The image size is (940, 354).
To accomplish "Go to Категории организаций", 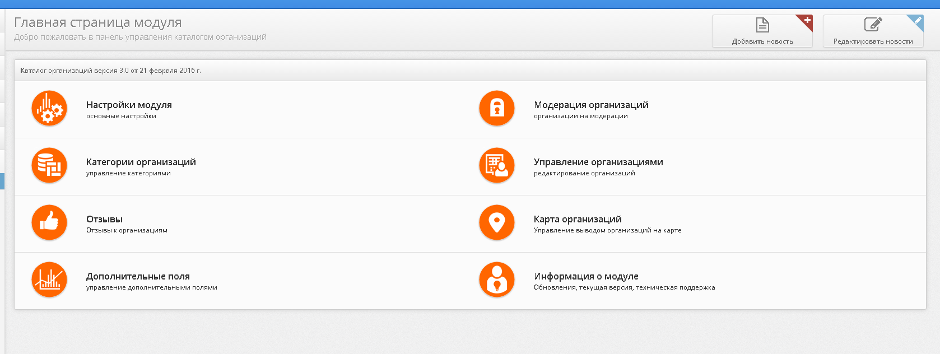I will pos(141,162).
